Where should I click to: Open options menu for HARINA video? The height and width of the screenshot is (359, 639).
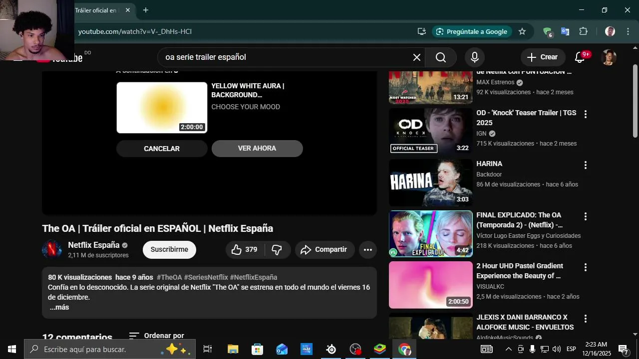pyautogui.click(x=586, y=165)
